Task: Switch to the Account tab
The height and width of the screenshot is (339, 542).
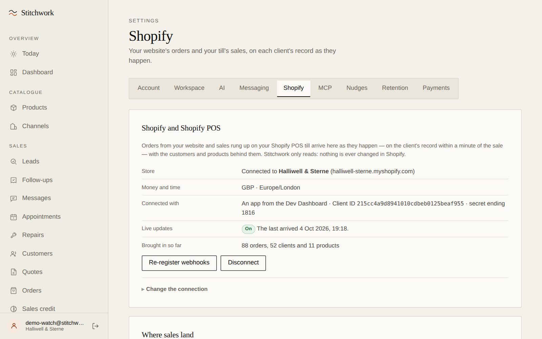Action: 148,88
